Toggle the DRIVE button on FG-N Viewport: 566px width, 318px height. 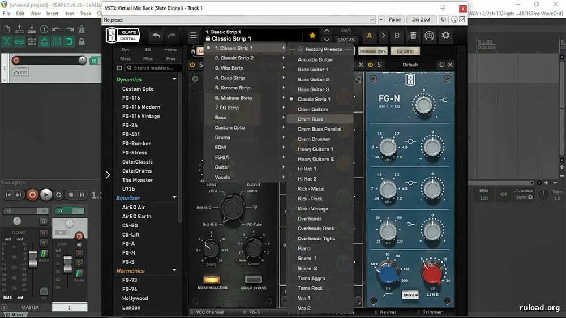coord(410,295)
